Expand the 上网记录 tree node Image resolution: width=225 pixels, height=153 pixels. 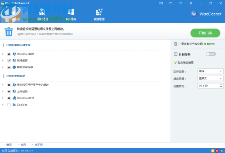click(x=3, y=92)
